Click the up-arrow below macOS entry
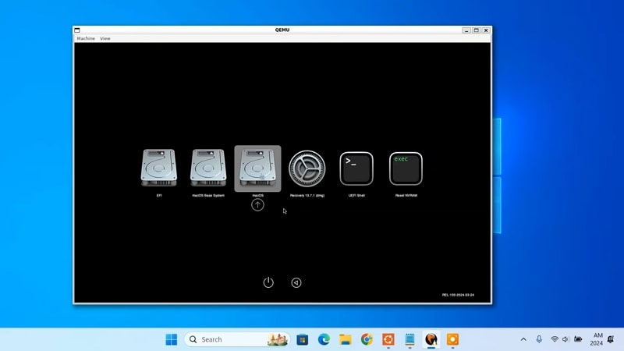 pyautogui.click(x=257, y=205)
